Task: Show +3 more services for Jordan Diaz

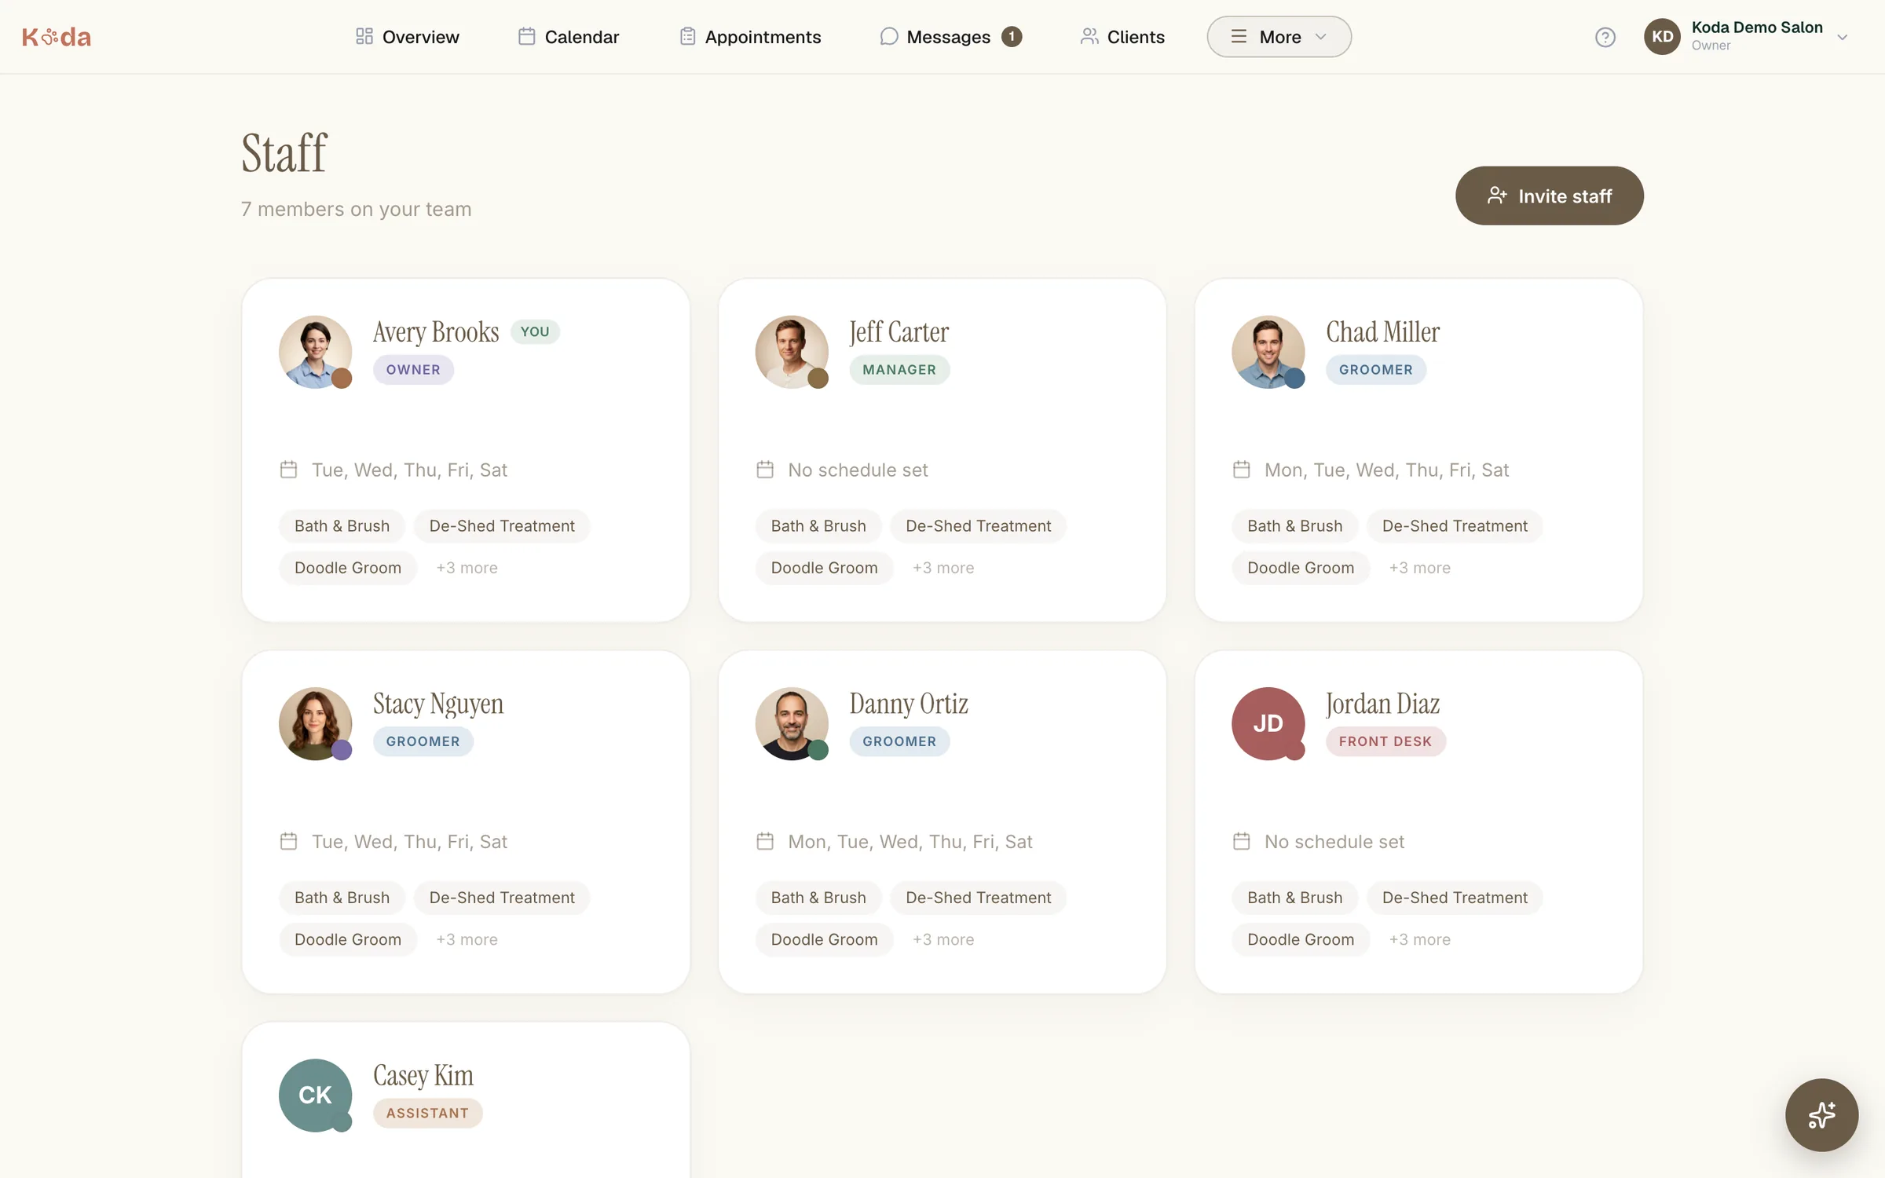Action: pyautogui.click(x=1419, y=939)
